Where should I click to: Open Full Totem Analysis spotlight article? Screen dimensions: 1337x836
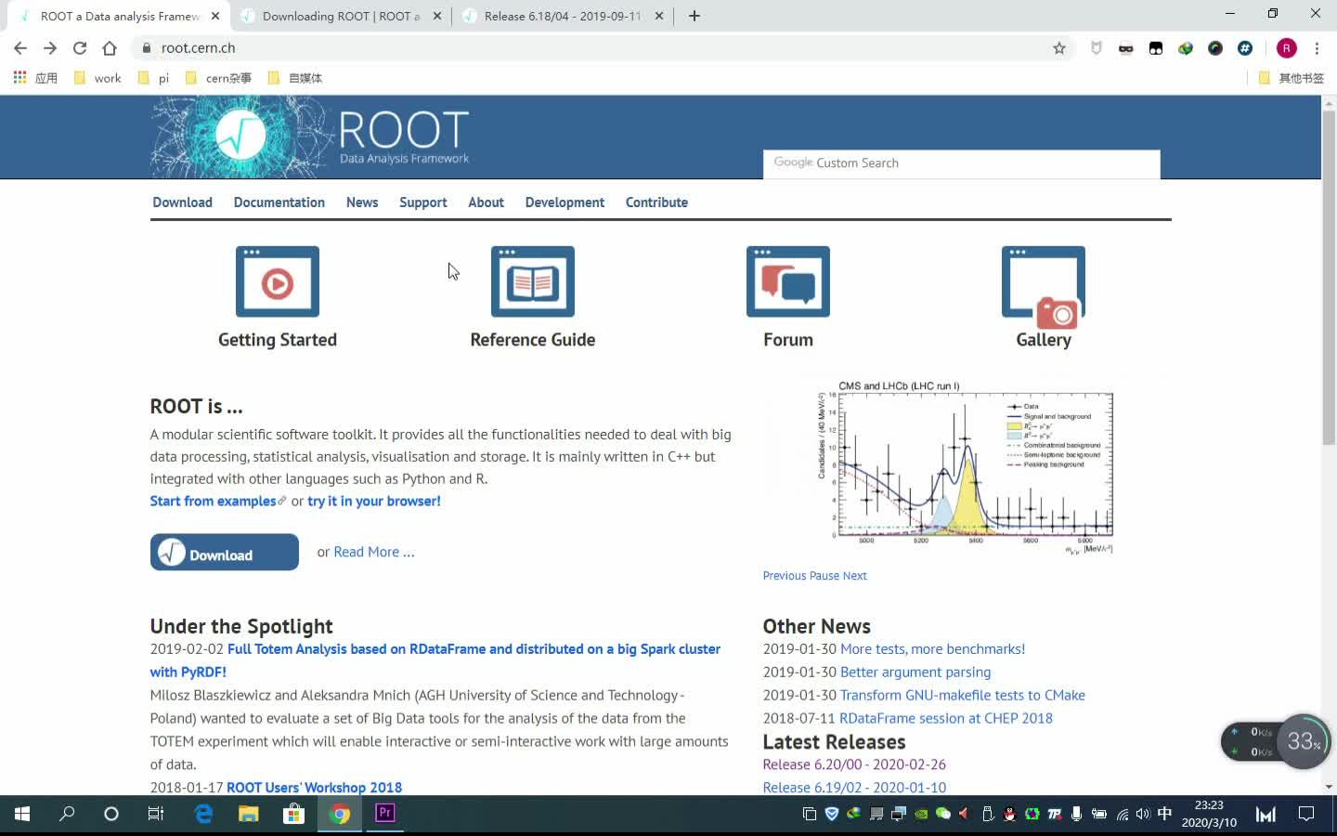click(x=435, y=660)
